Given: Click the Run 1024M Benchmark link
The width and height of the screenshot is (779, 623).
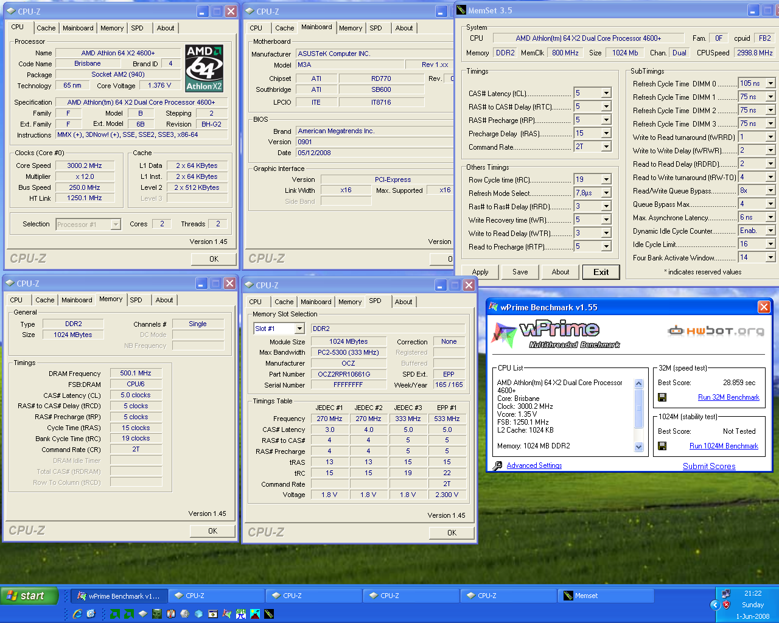Looking at the screenshot, I should coord(724,446).
